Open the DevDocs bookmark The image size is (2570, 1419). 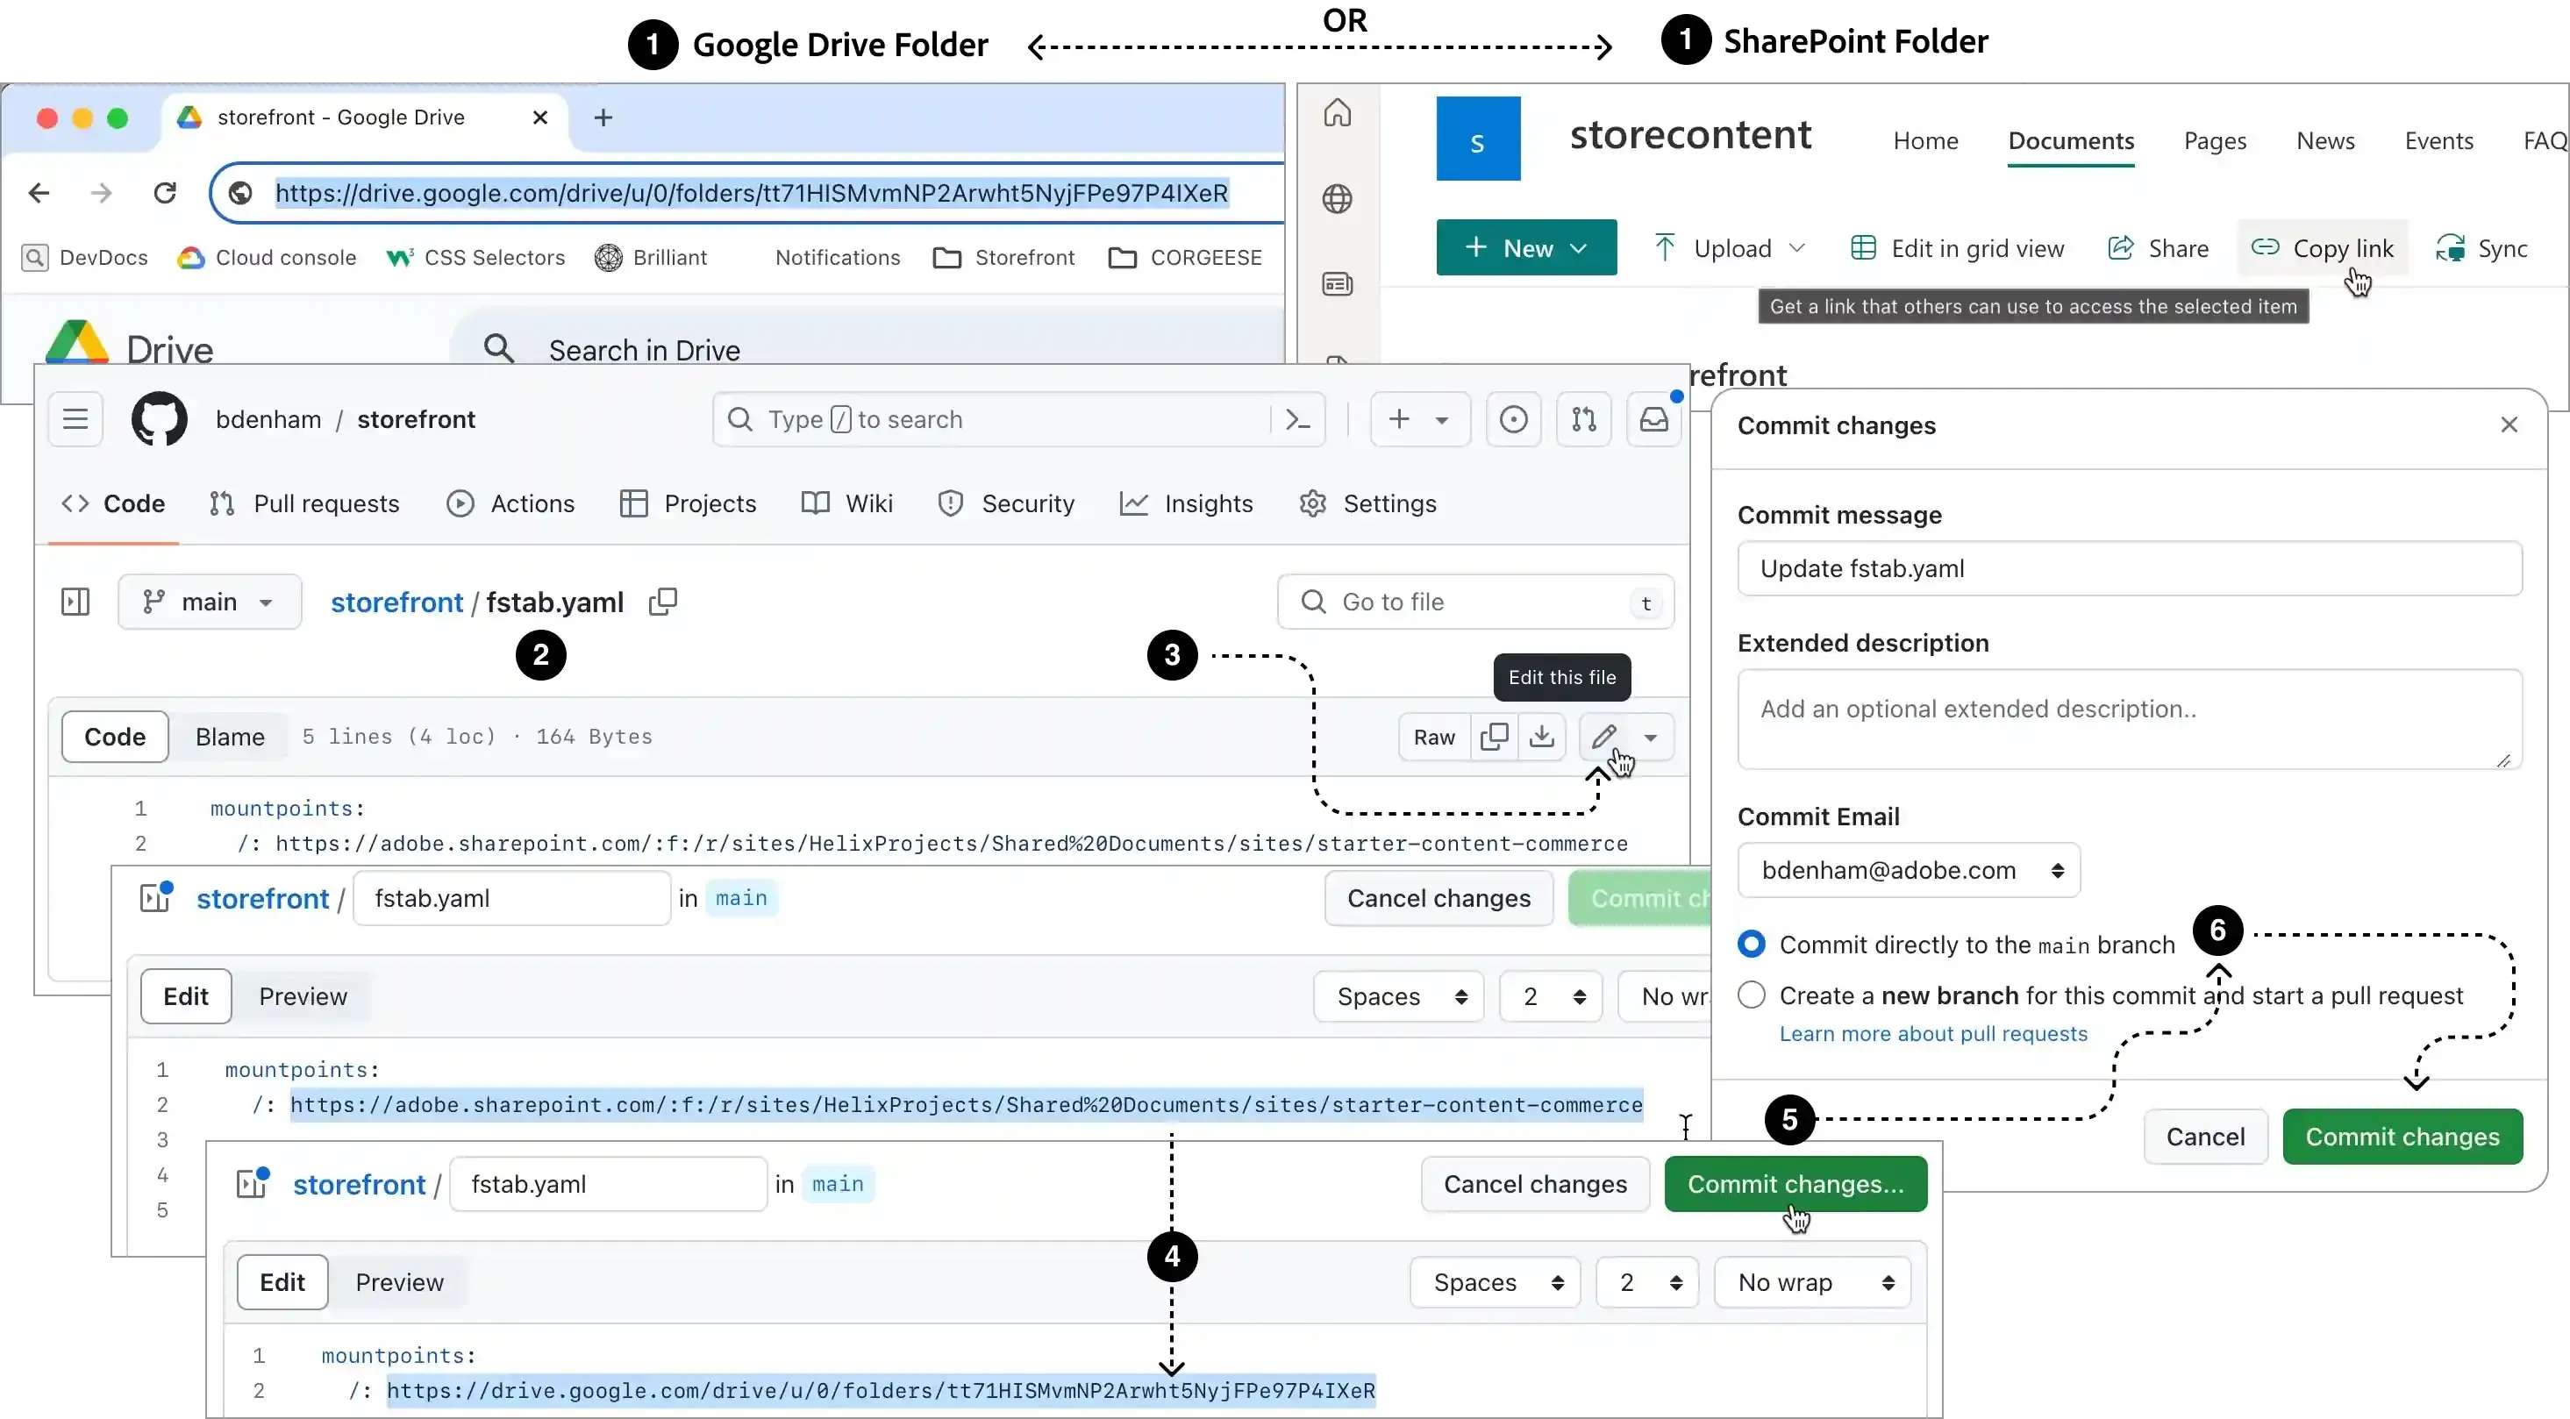85,257
